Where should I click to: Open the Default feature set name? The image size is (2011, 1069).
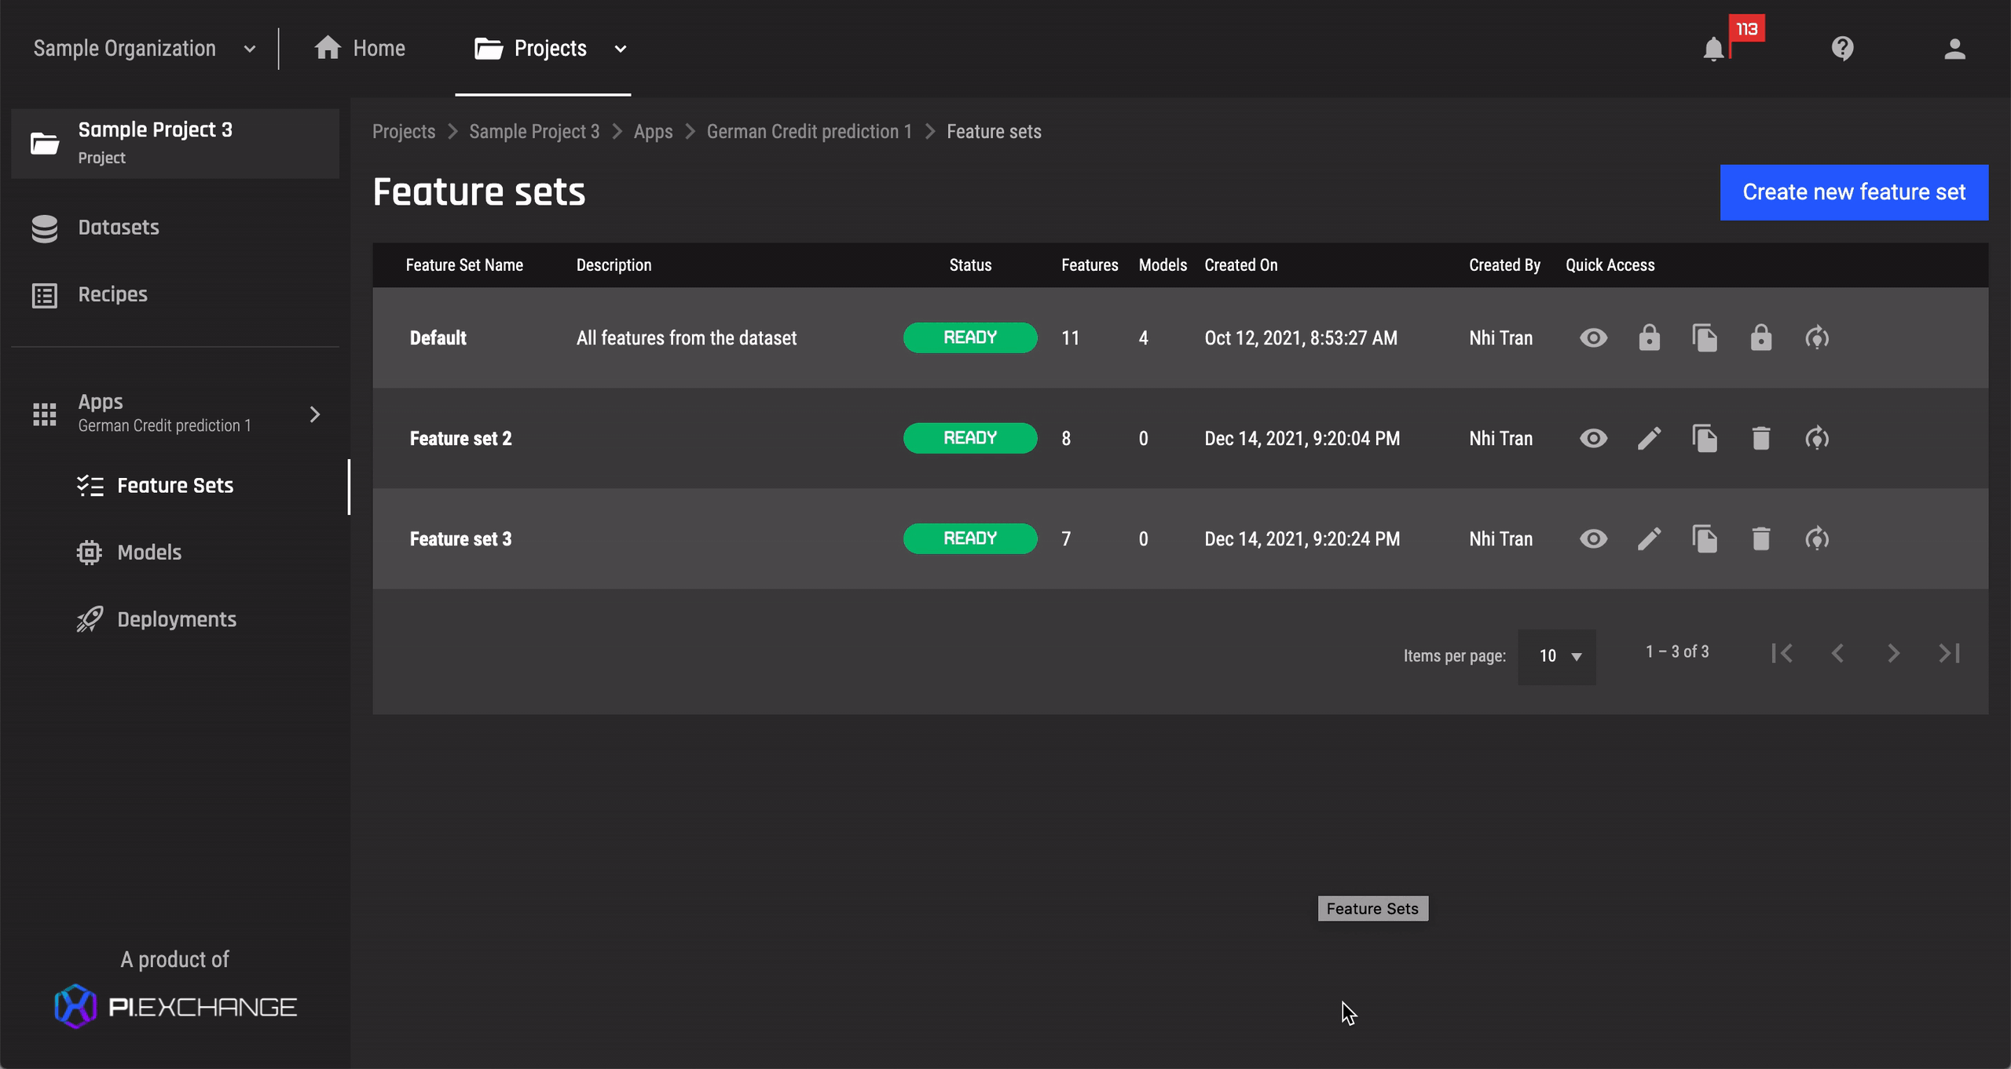click(x=438, y=338)
